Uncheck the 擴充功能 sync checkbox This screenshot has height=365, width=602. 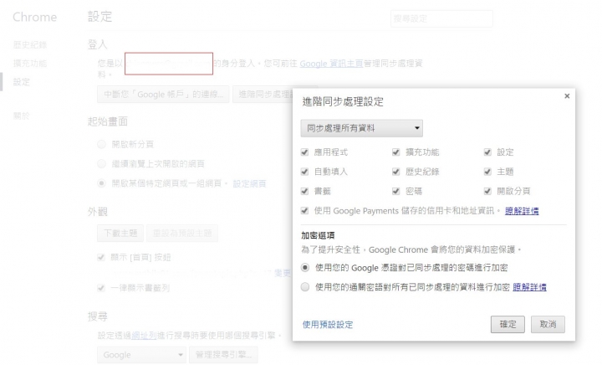(x=396, y=152)
